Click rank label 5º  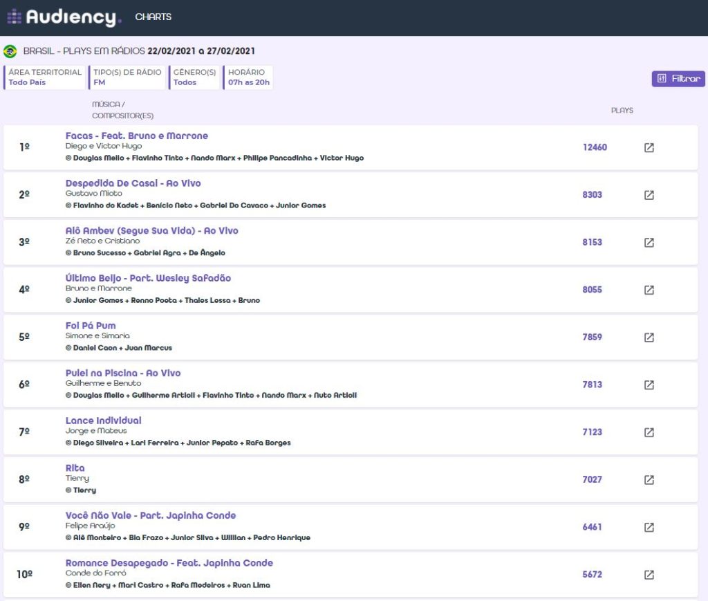pos(24,337)
